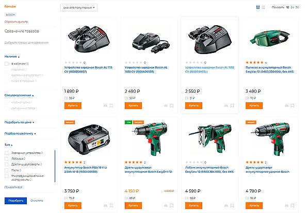Add Bosch AL 1115 CV charger to comparison
This screenshot has height=213, width=307.
105,105
